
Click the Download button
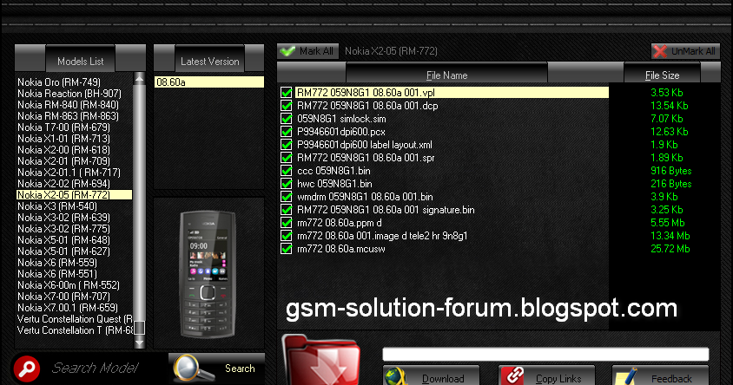[x=431, y=376]
